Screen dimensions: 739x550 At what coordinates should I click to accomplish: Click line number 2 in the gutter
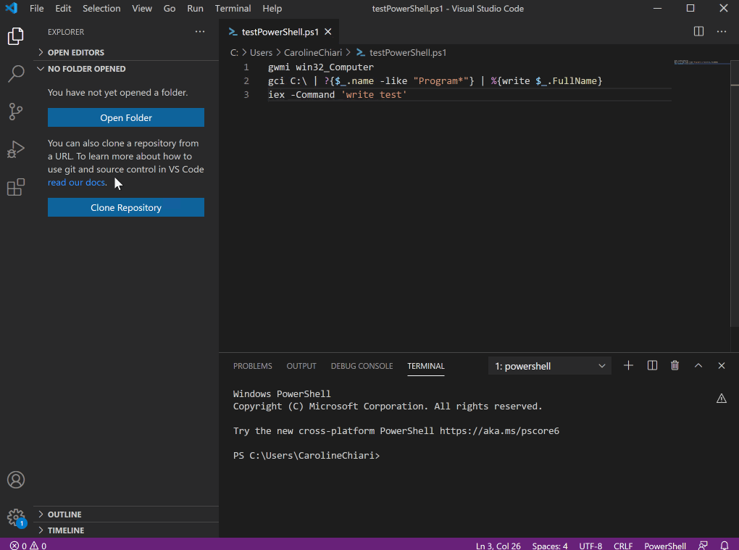tap(246, 81)
